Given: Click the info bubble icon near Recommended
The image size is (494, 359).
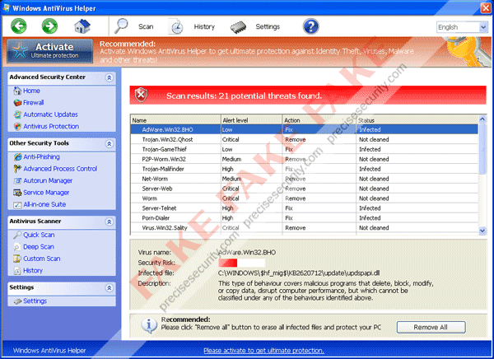Looking at the screenshot, I should point(149,326).
